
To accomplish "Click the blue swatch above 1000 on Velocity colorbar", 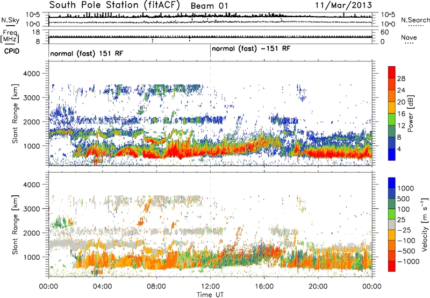I will pos(392,183).
